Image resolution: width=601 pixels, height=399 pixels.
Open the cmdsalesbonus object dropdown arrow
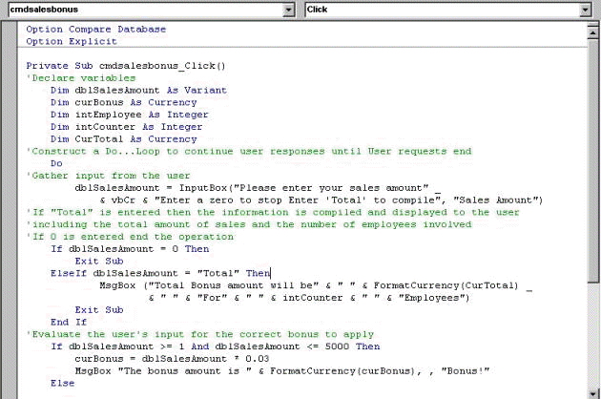[x=289, y=10]
